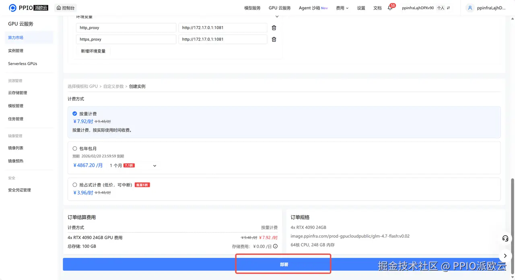Click the 7.1折 discount badge

[129, 166]
